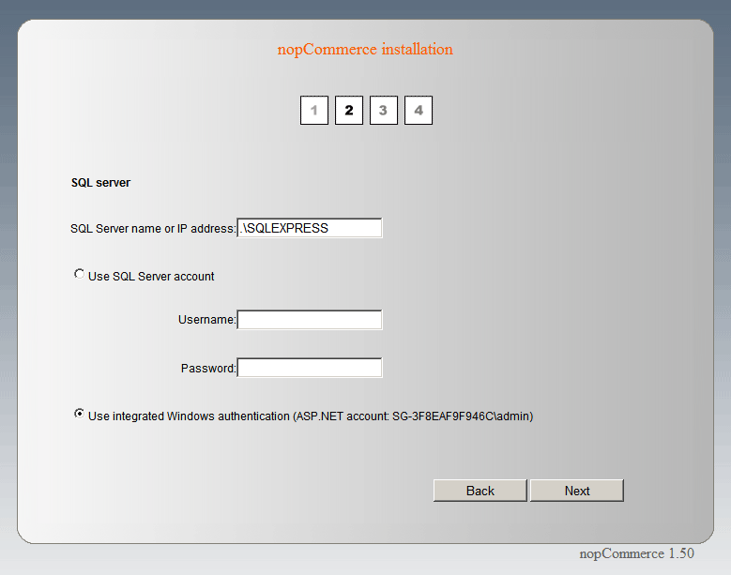
Task: Click 'SQL Server name or IP address:' label
Action: [153, 228]
